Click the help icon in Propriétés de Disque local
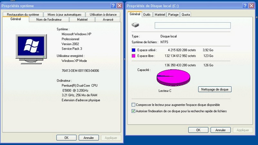258x145 pixels. pyautogui.click(x=245, y=6)
